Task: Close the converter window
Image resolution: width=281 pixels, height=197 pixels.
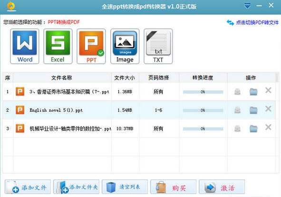Action: tap(271, 5)
